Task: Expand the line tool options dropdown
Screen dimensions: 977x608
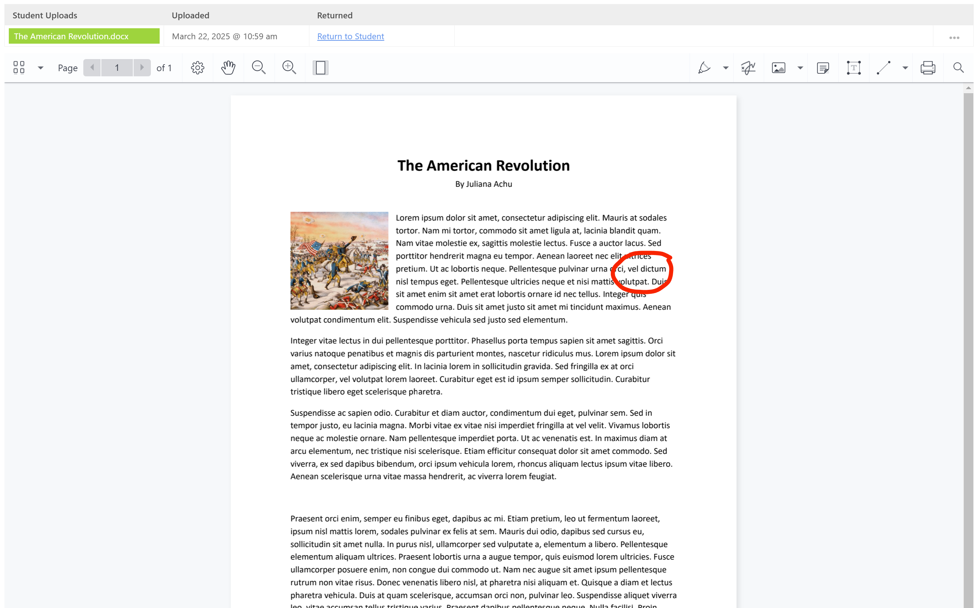Action: point(905,68)
